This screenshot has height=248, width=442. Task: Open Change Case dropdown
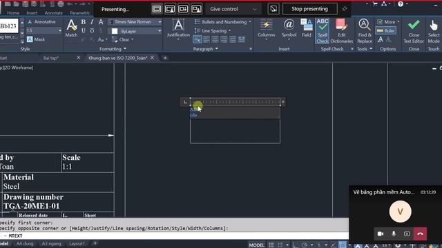103,40
